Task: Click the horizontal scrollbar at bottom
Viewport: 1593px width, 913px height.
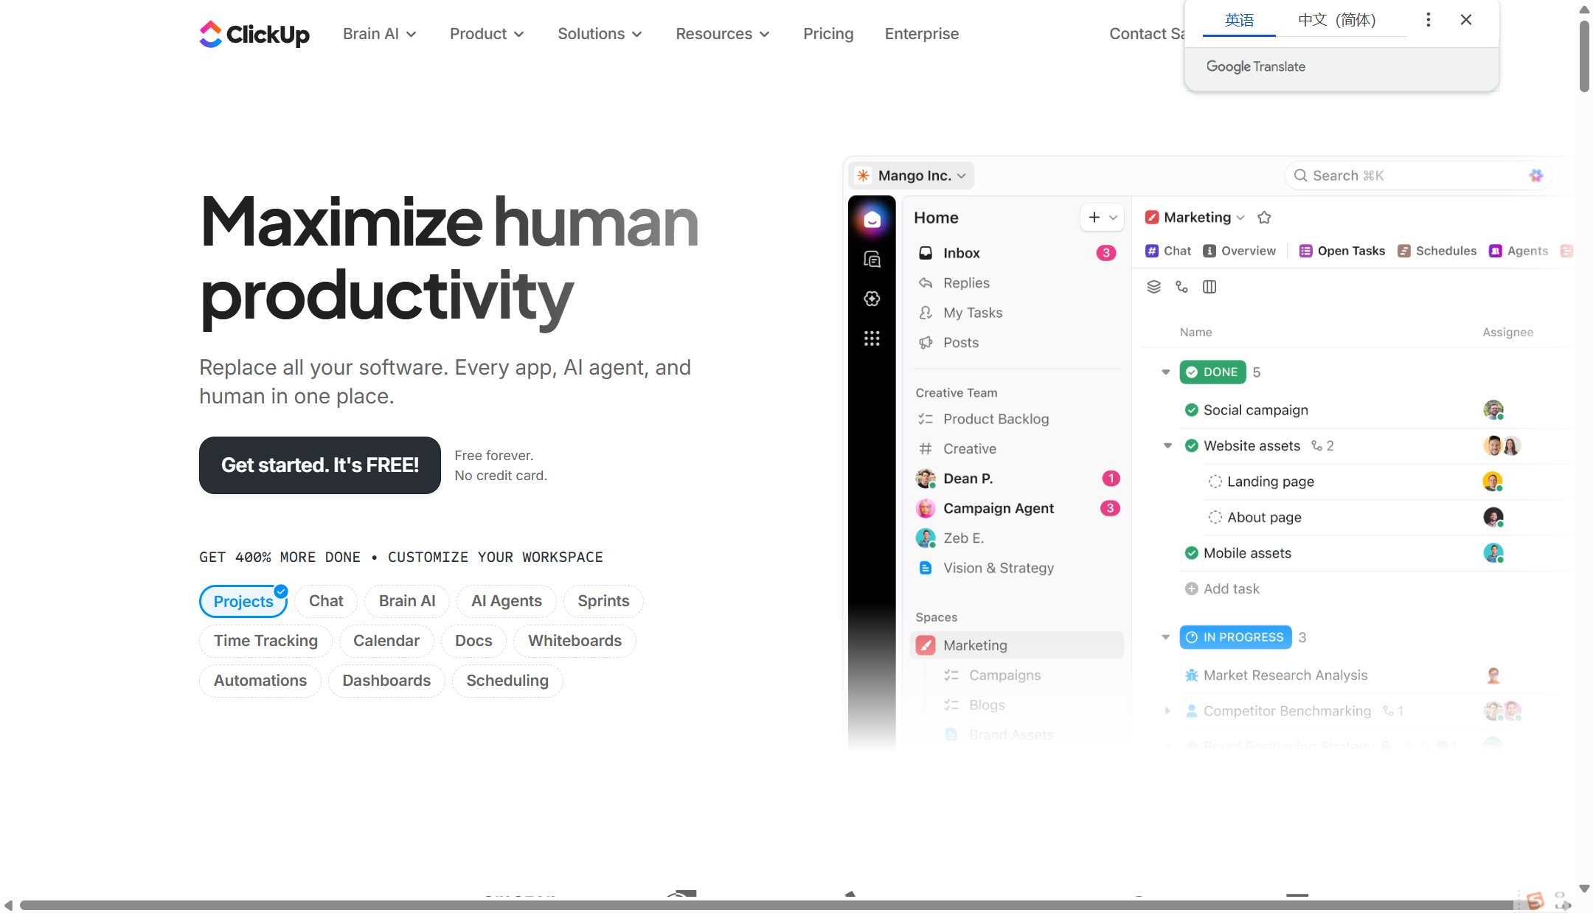Action: tap(767, 905)
